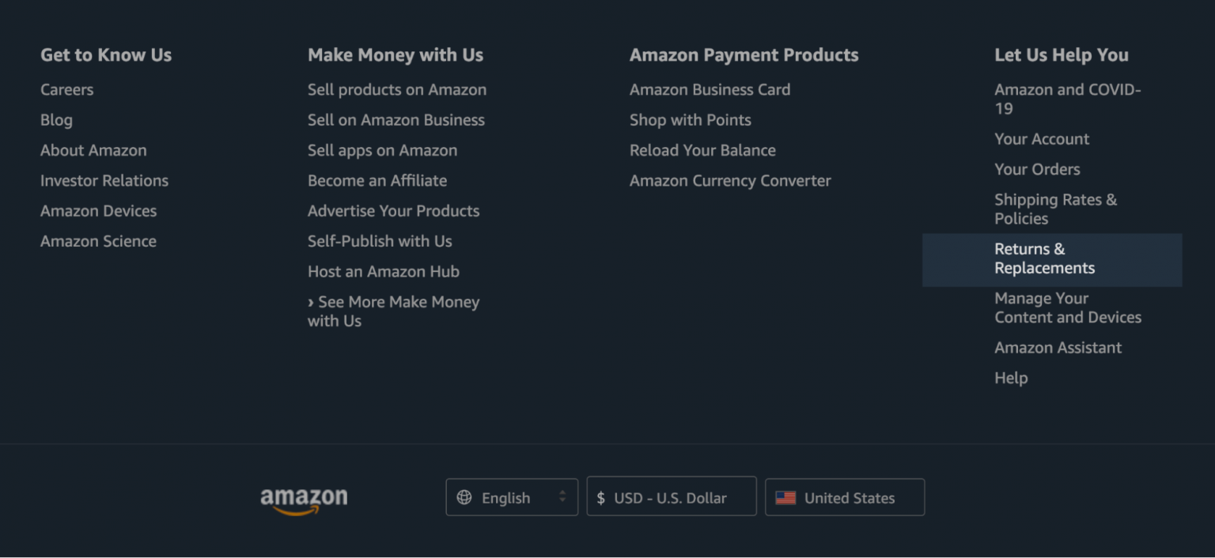Open Investor Relations
1215x558 pixels.
(104, 180)
